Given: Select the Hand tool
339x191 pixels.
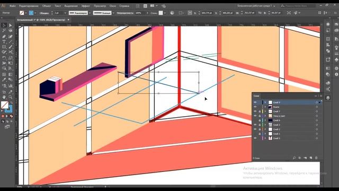Looking at the screenshot, I should pyautogui.click(x=4, y=97).
